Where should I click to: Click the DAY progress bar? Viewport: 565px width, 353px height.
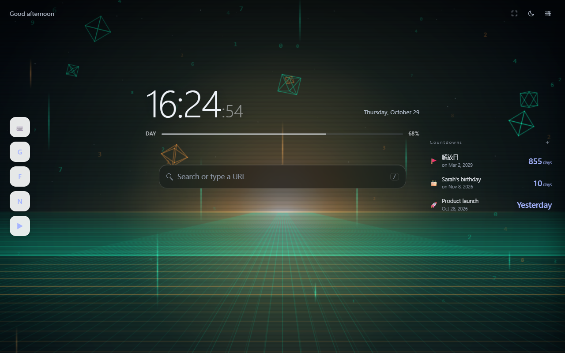point(282,134)
